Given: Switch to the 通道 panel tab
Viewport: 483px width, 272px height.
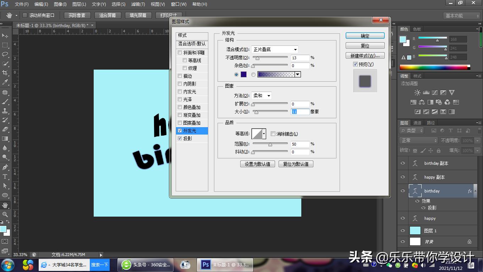Looking at the screenshot, I should click(417, 123).
